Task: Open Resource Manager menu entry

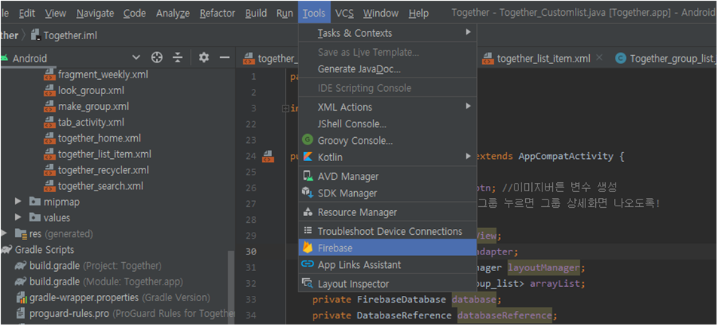Action: [x=387, y=212]
